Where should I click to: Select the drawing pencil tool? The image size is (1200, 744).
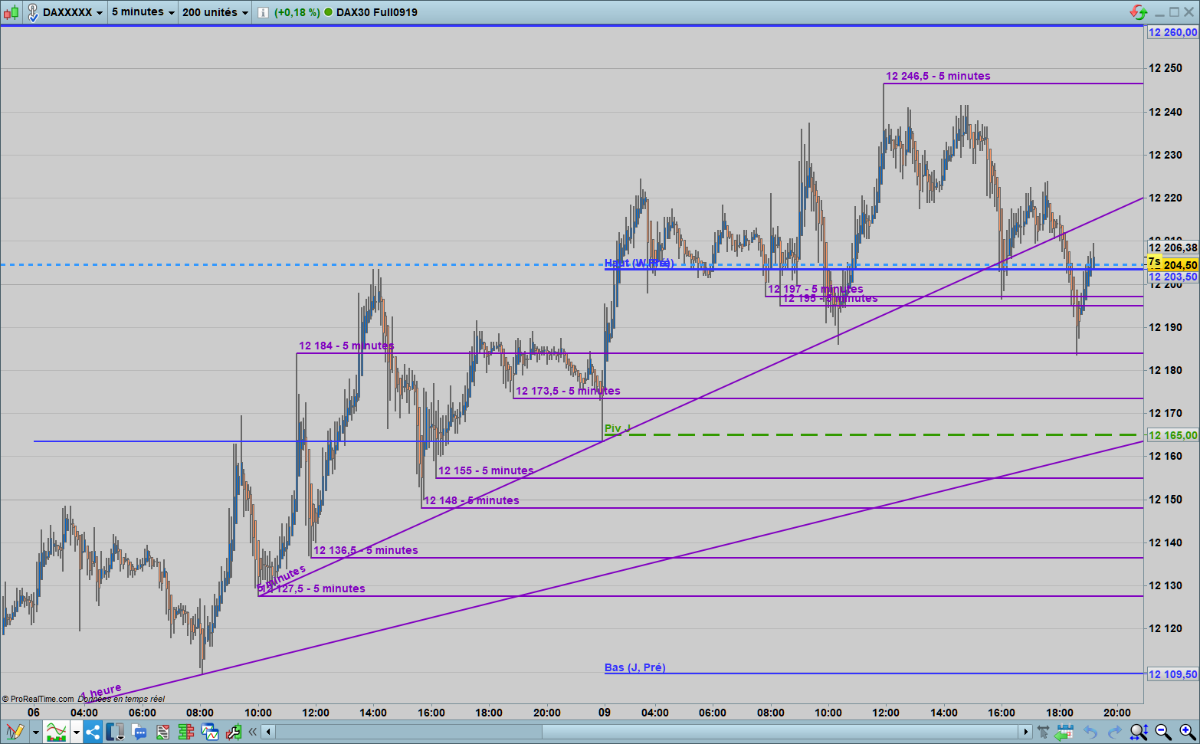point(15,732)
